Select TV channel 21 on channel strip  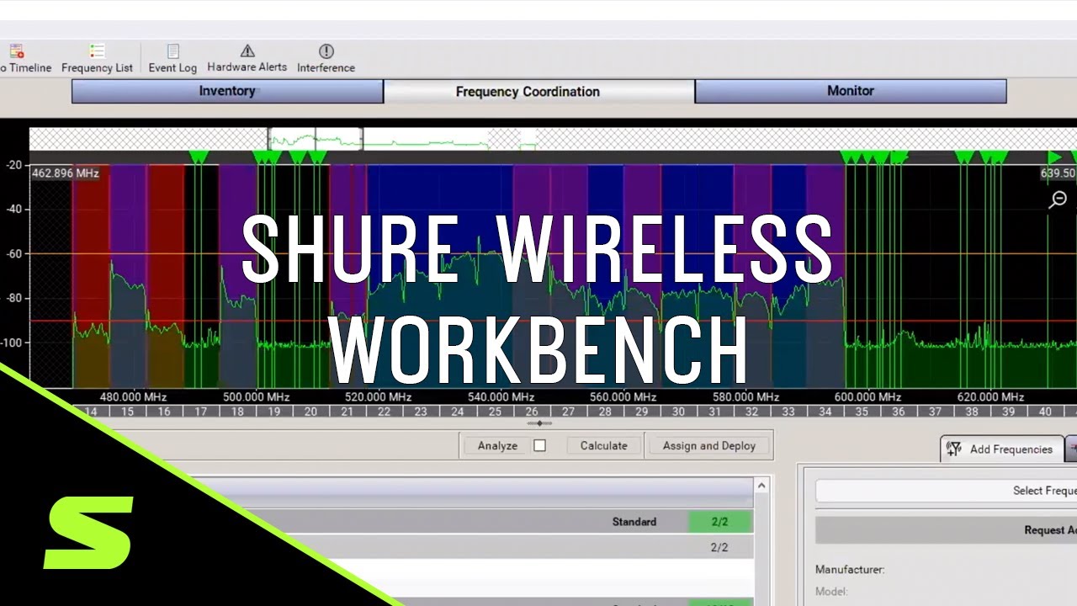coord(348,412)
